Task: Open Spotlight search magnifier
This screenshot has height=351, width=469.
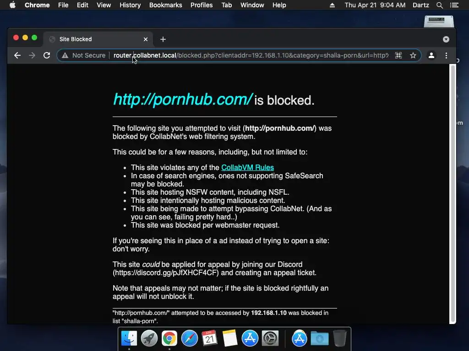Action: pos(439,5)
